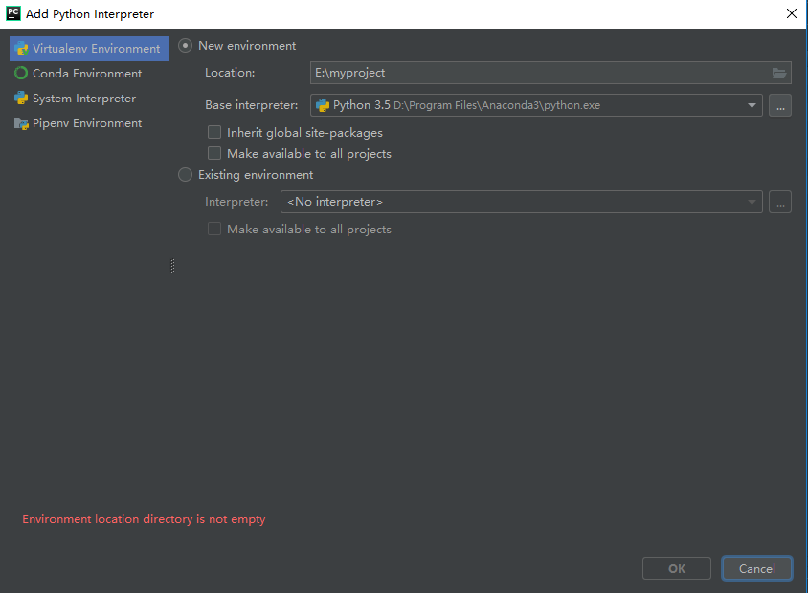808x593 pixels.
Task: Click the browse ellipsis button beside Interpreter dropdown
Action: 780,202
